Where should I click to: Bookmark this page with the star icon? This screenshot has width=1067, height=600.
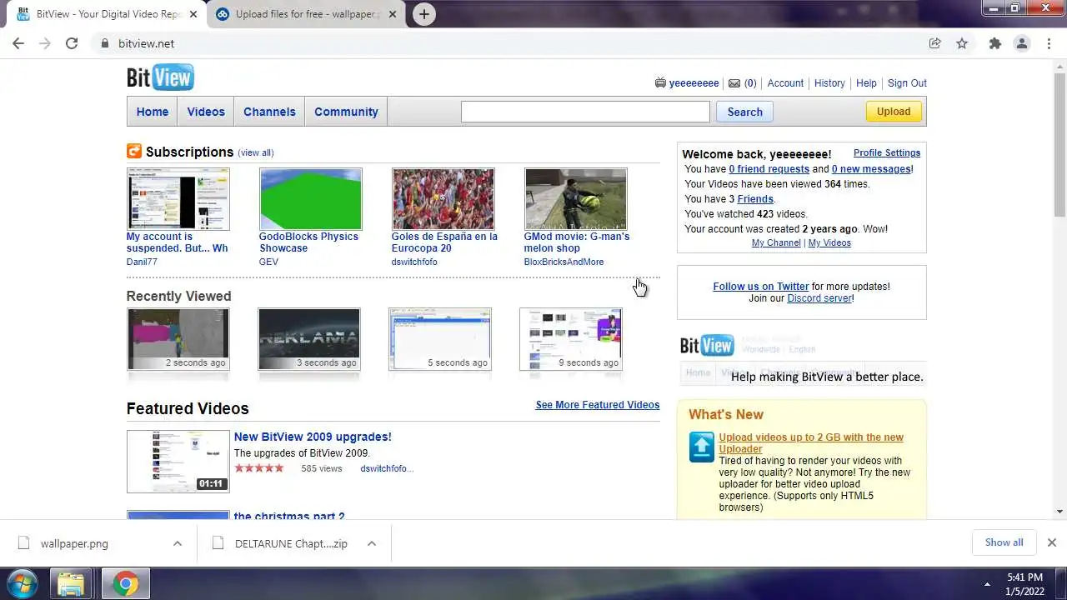point(962,43)
